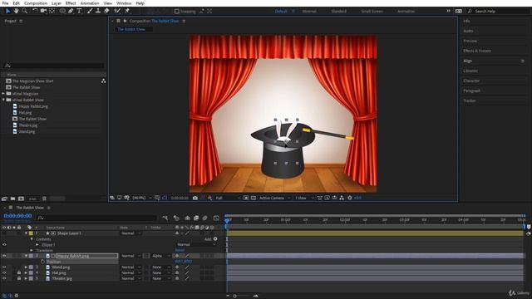Toggle the Snapping checkbox

pyautogui.click(x=177, y=11)
